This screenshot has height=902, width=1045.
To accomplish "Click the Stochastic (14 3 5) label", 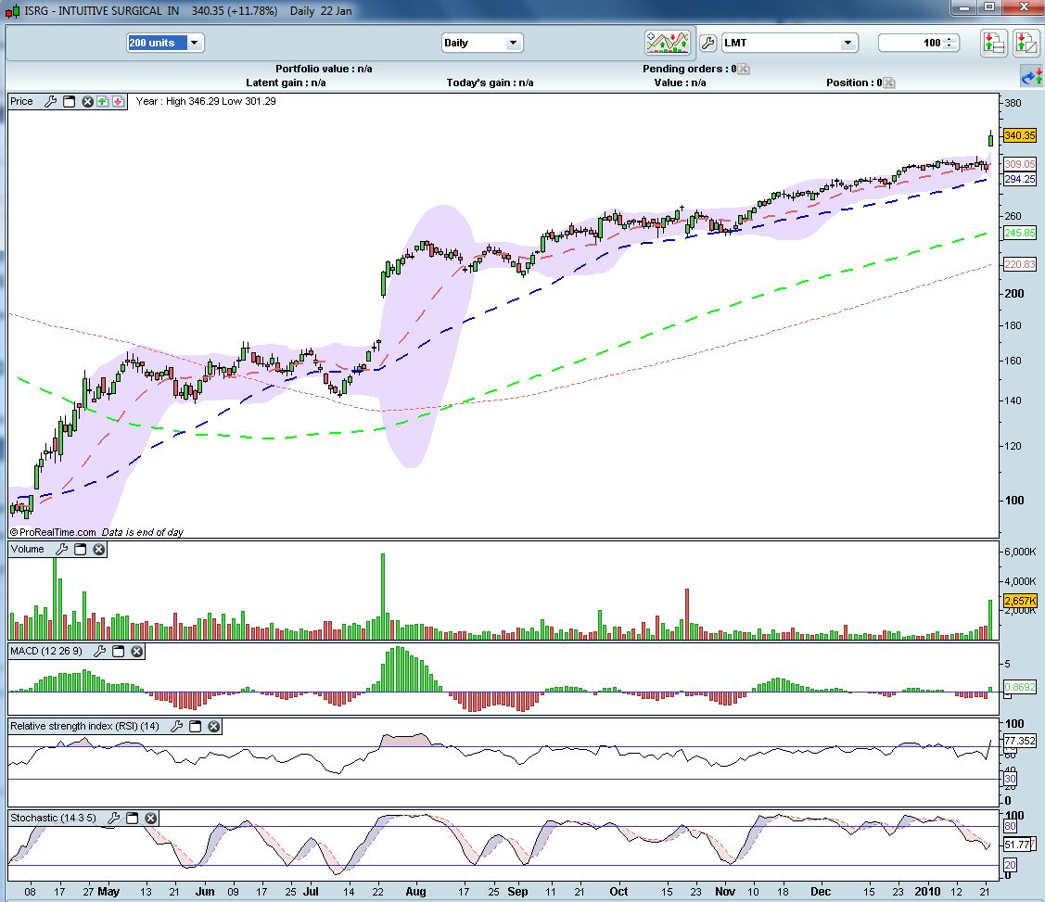I will (x=54, y=818).
